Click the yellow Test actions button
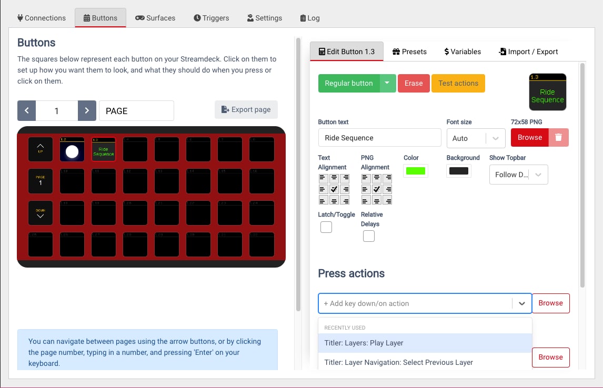 click(x=458, y=83)
